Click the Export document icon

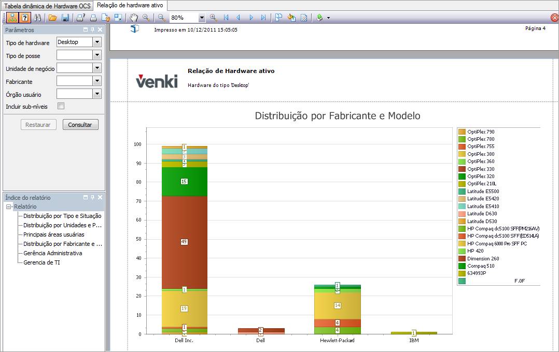pyautogui.click(x=319, y=18)
